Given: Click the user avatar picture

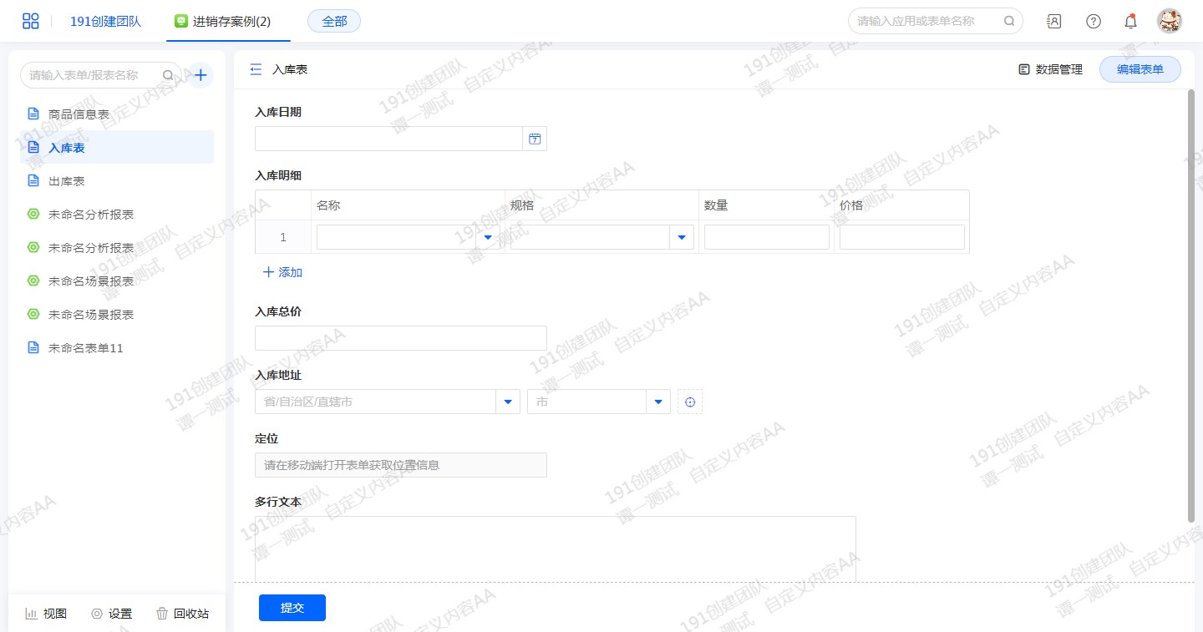Looking at the screenshot, I should tap(1169, 22).
